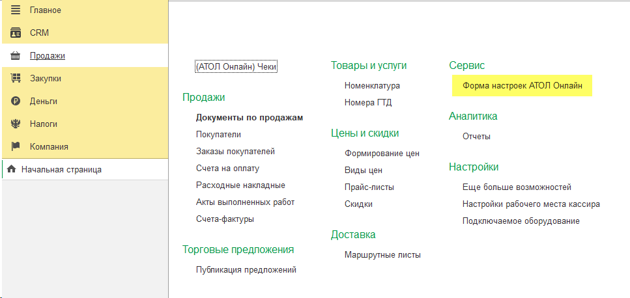Go to the Закупки section

[x=46, y=78]
